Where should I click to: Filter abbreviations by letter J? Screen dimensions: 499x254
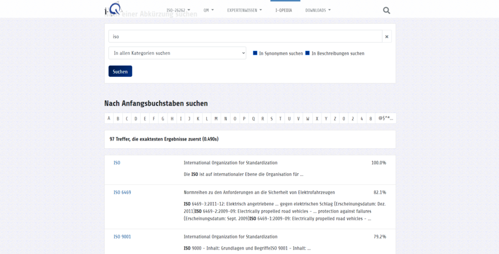click(189, 118)
